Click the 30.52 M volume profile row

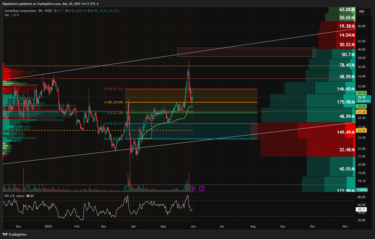tap(337, 44)
